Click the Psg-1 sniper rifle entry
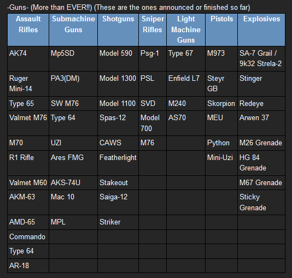This screenshot has width=292, height=278. 153,58
